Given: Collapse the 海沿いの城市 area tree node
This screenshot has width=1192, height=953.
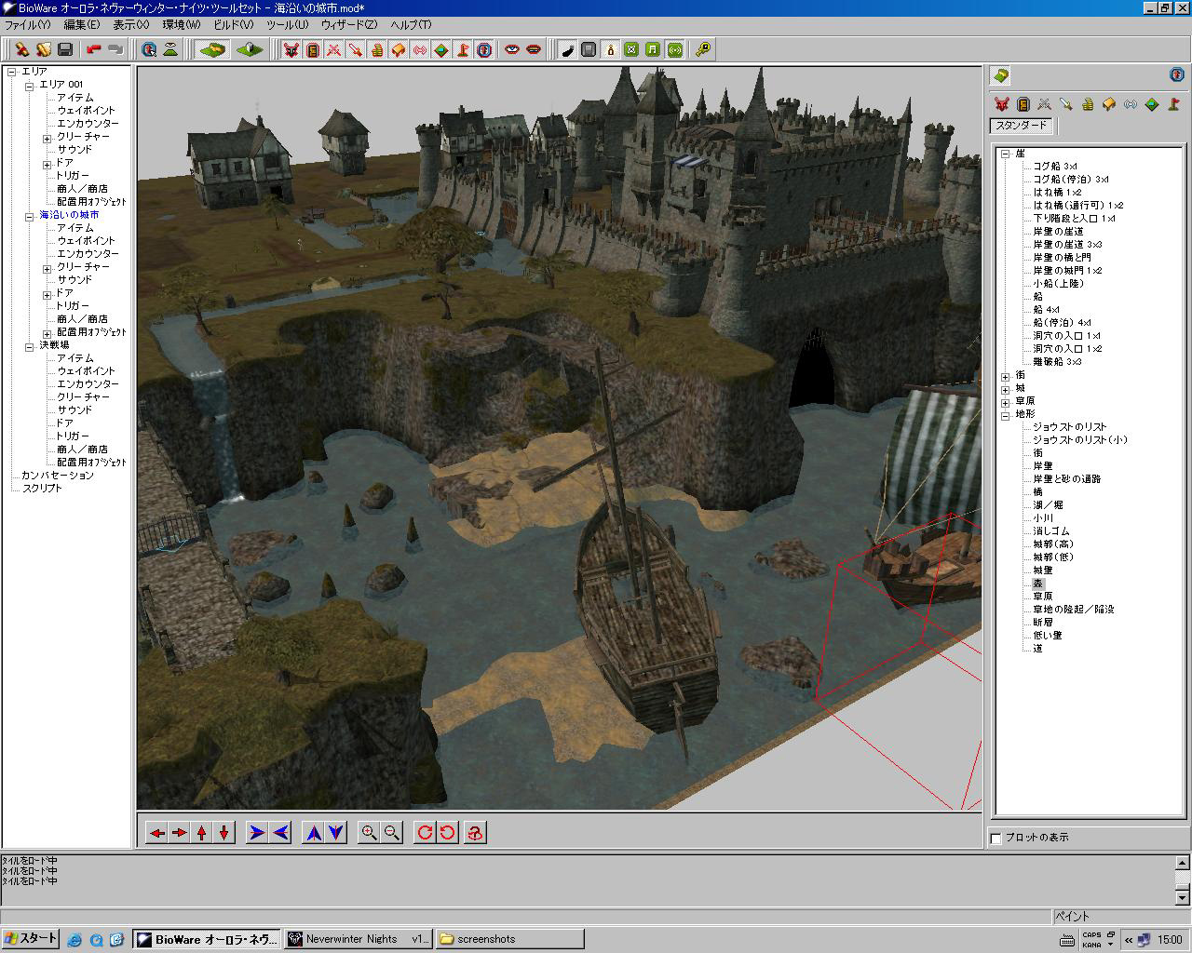Looking at the screenshot, I should (x=29, y=215).
